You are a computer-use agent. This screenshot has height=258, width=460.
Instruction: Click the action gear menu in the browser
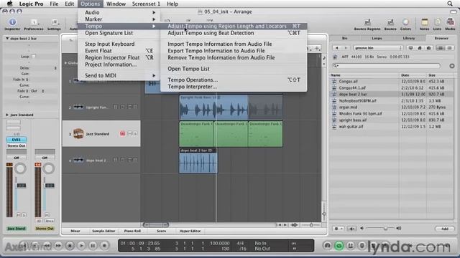pyautogui.click(x=339, y=229)
